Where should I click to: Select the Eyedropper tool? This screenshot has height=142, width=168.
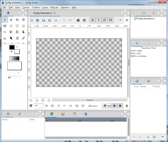[x=23, y=38]
